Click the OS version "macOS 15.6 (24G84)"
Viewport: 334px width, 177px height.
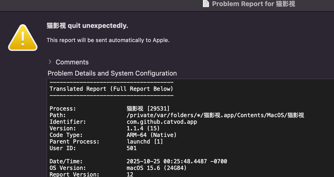156,168
